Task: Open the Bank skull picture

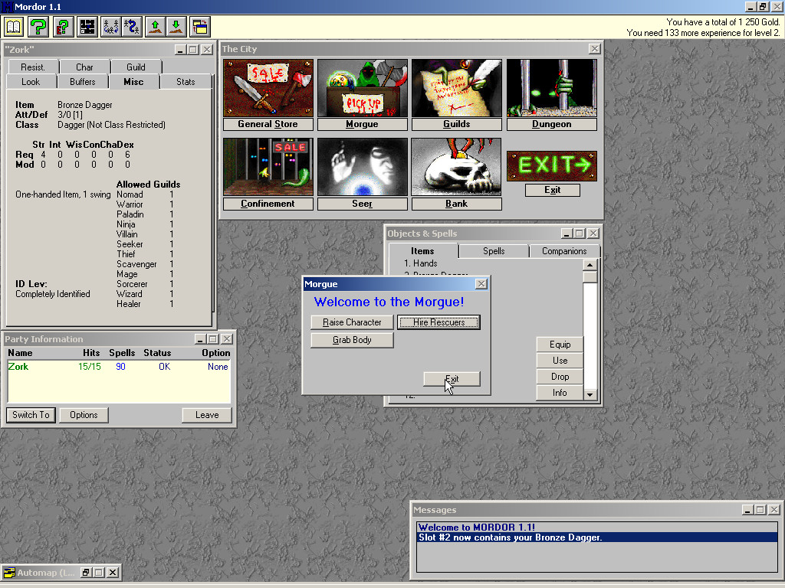Action: point(456,167)
